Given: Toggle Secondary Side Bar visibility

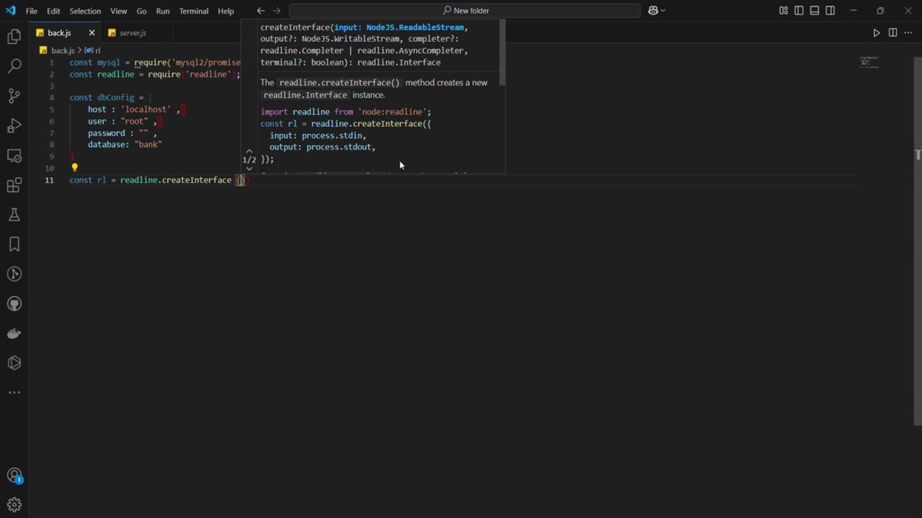Looking at the screenshot, I should [x=830, y=10].
